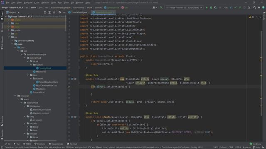Select titanium_block.json file

point(40,110)
